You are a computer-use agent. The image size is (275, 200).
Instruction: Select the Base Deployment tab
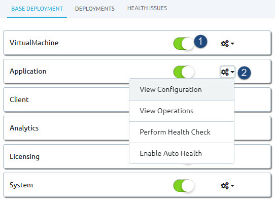coord(37,9)
